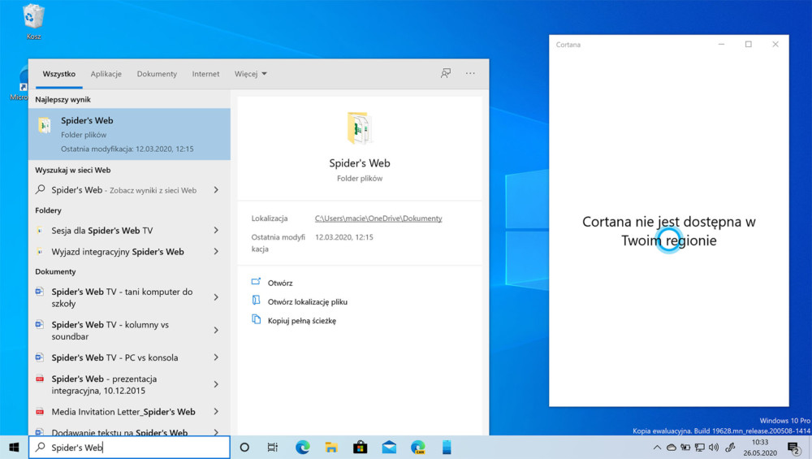This screenshot has width=812, height=459.
Task: Open Task View from the taskbar
Action: coord(272,447)
